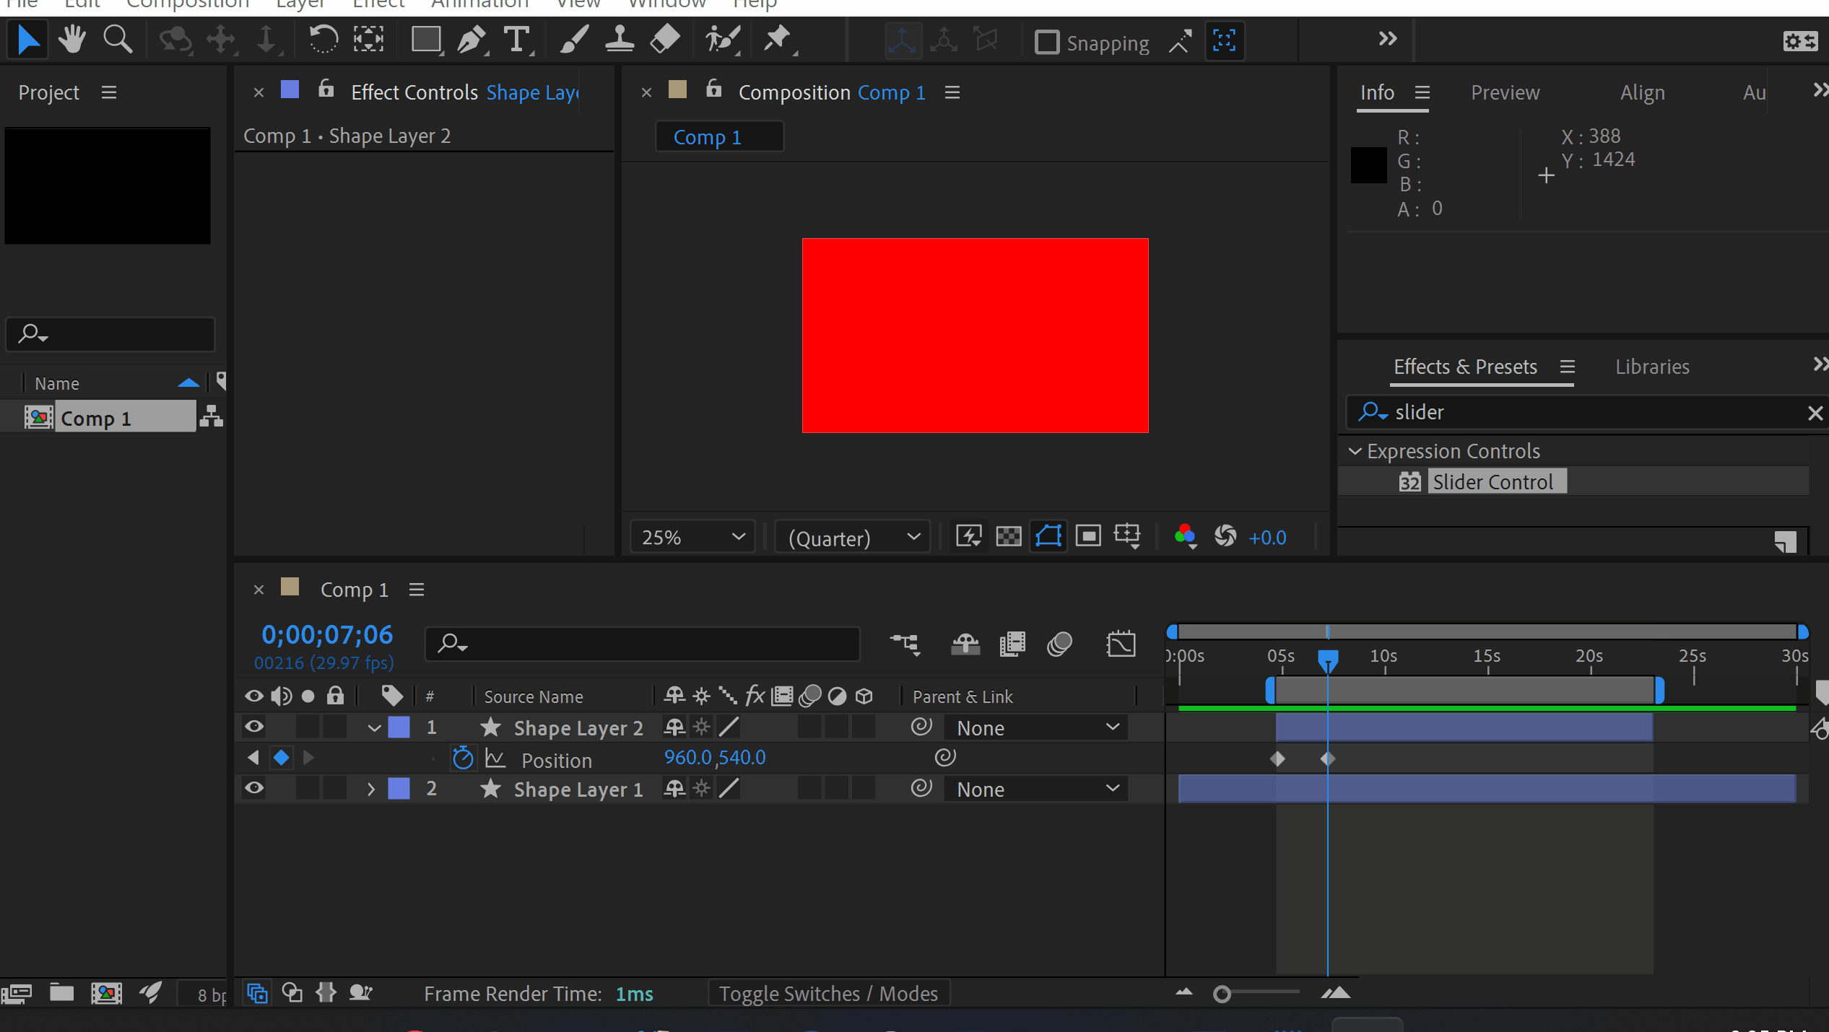Hide Shape Layer 2 with eye icon
This screenshot has height=1032, width=1829.
pos(254,727)
